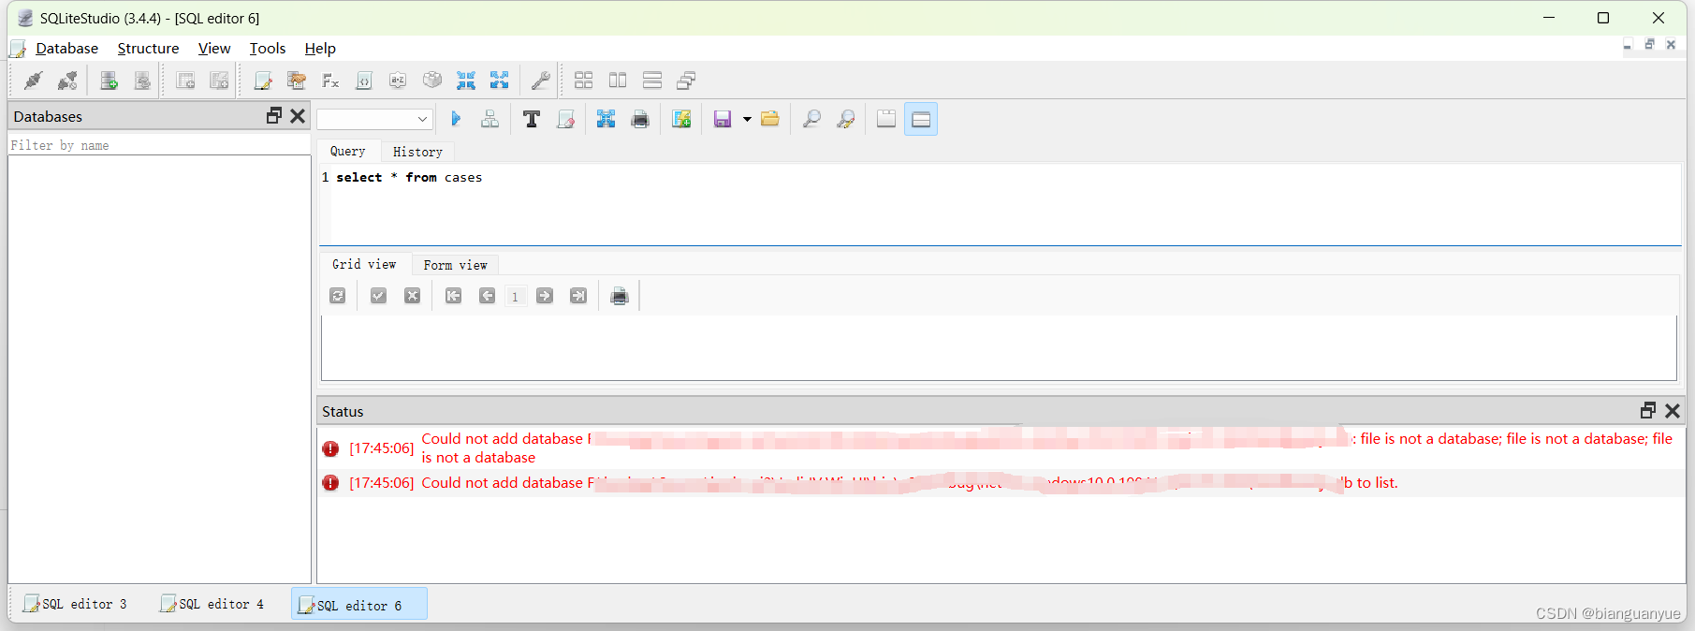The height and width of the screenshot is (631, 1695).
Task: Create view from query icon
Action: click(x=681, y=119)
